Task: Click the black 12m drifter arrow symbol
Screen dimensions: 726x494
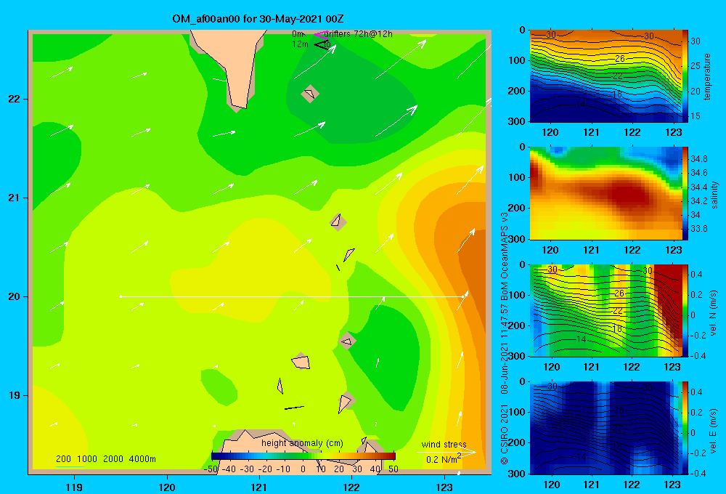Action: point(322,44)
